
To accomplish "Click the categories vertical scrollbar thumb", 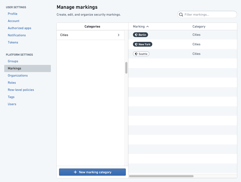I will click(x=126, y=68).
